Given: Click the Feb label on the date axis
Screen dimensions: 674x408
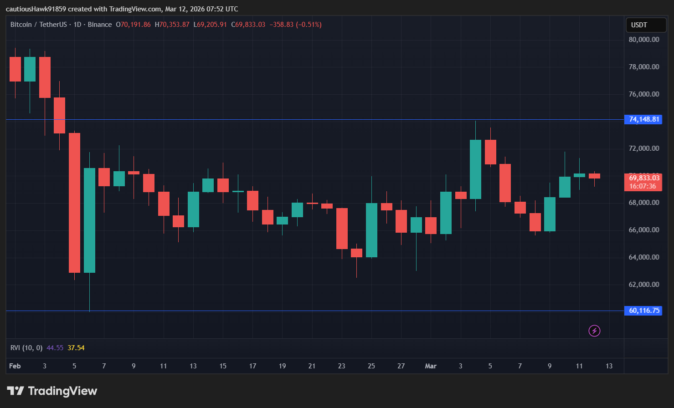Looking at the screenshot, I should [15, 366].
